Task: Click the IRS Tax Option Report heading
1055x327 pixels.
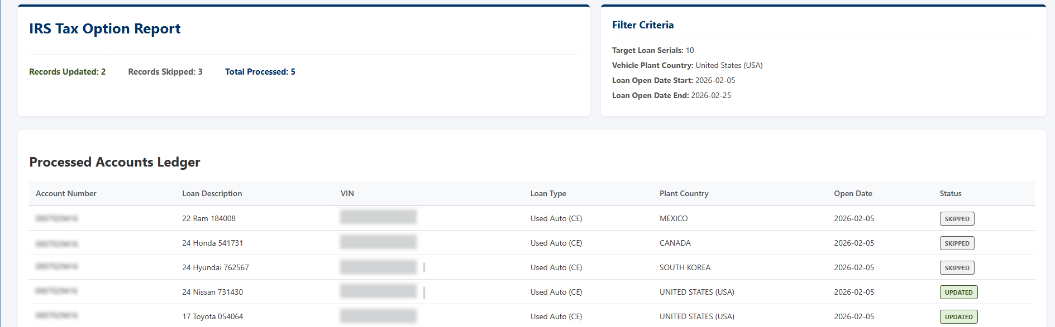Action: [x=105, y=29]
